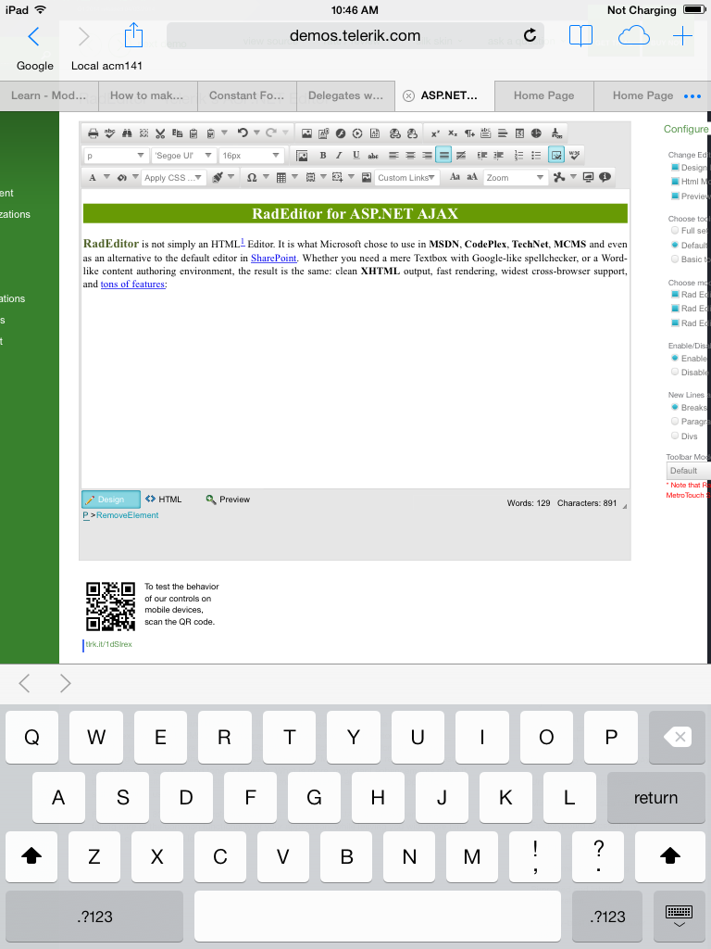Open the Toolbar Mode Default dropdown

click(689, 470)
